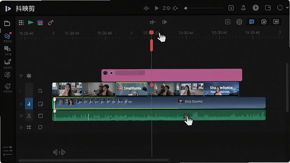The image size is (290, 163).
Task: Toggle the square icon on the bottom track header
Action: coord(40,128)
